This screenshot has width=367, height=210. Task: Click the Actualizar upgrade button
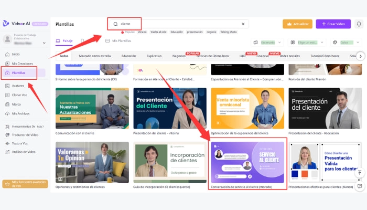(297, 24)
